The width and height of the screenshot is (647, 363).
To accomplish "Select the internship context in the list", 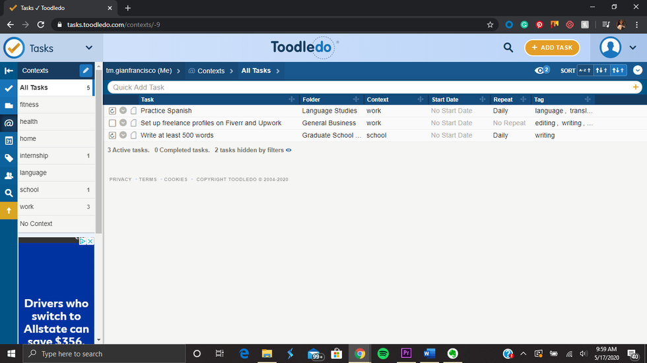I will [34, 155].
